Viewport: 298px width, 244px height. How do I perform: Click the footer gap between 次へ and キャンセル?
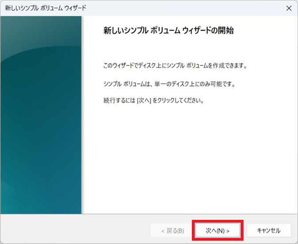243,231
